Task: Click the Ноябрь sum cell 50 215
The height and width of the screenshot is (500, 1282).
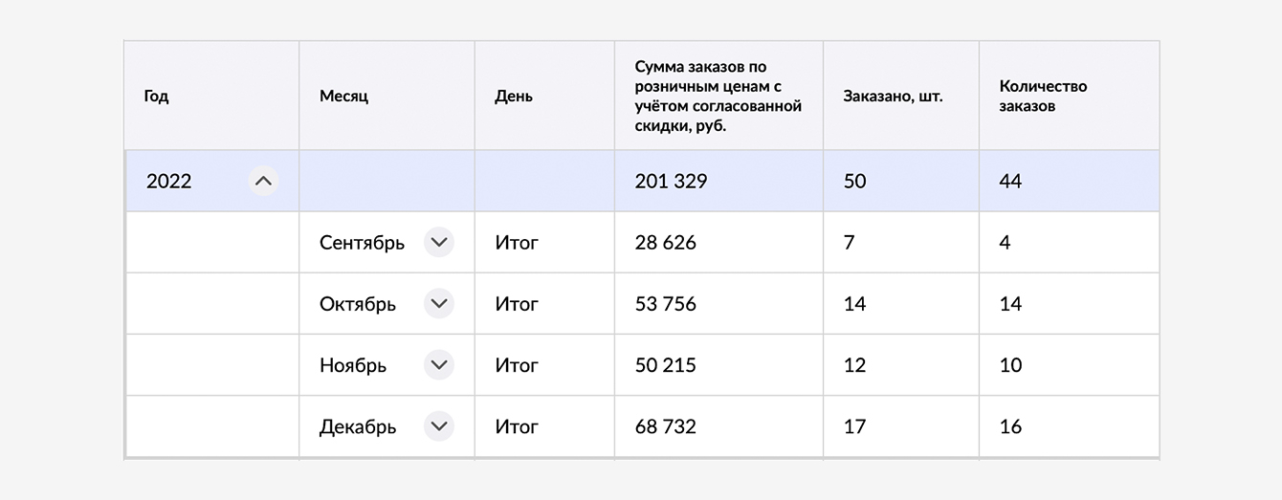Action: [x=666, y=365]
